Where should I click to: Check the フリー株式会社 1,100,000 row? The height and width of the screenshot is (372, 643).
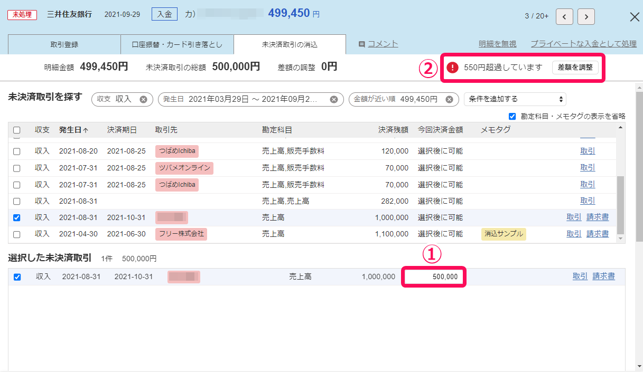tap(17, 234)
